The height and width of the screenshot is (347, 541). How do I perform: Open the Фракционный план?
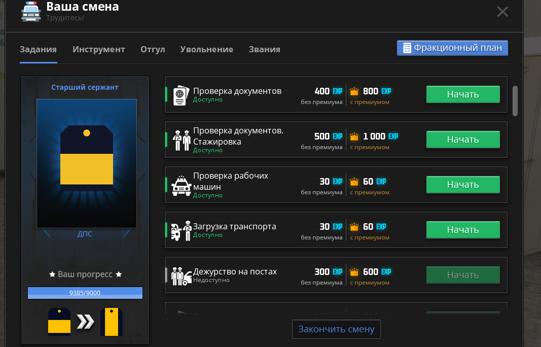(x=452, y=48)
